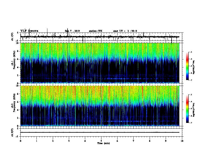Click the ch.2 spectrogram plot
Image resolution: width=205 pixels, height=158 pixels.
(101, 106)
